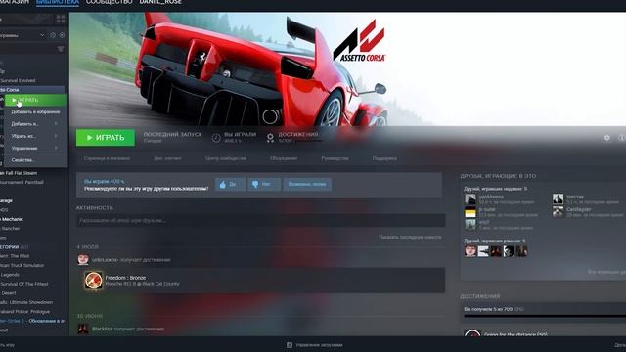Click the achievements progress bar
626x352 pixels.
pyautogui.click(x=545, y=316)
